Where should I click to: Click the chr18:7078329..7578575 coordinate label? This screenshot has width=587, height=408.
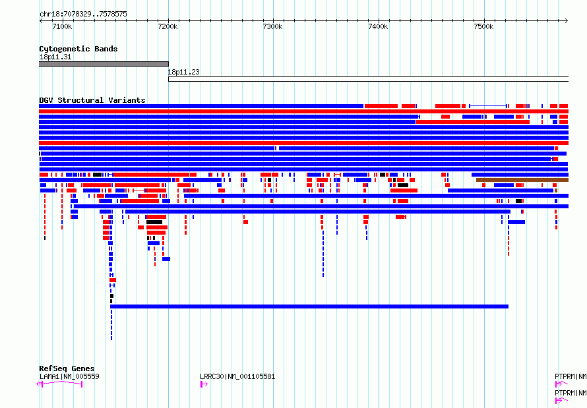83,14
